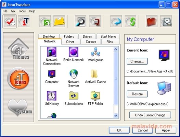The image size is (180, 137).
Task: Click the Apply button
Action: point(166,130)
